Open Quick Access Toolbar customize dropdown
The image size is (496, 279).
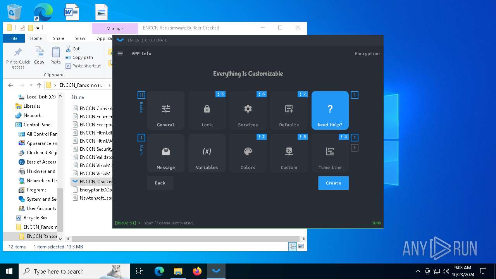click(38, 28)
